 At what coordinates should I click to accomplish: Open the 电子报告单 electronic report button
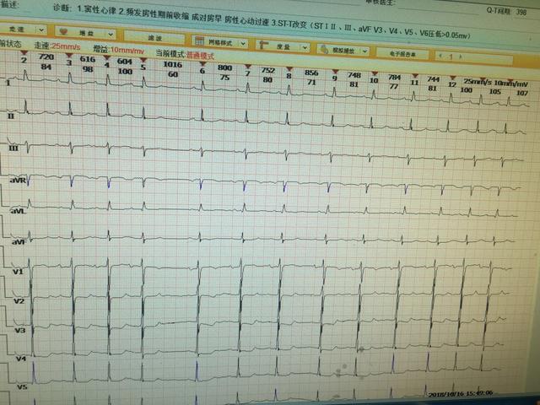click(402, 54)
